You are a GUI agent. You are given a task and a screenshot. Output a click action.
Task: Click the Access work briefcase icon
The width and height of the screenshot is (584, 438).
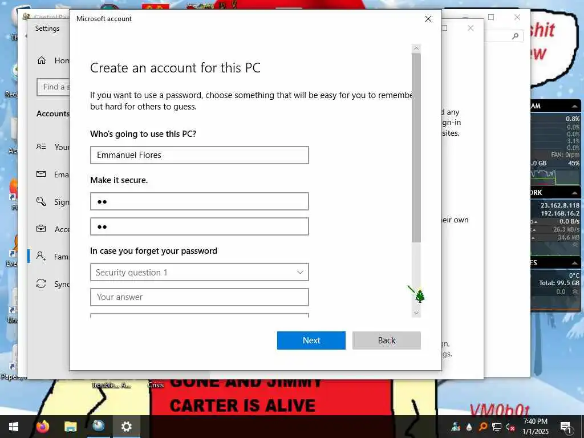(x=41, y=229)
